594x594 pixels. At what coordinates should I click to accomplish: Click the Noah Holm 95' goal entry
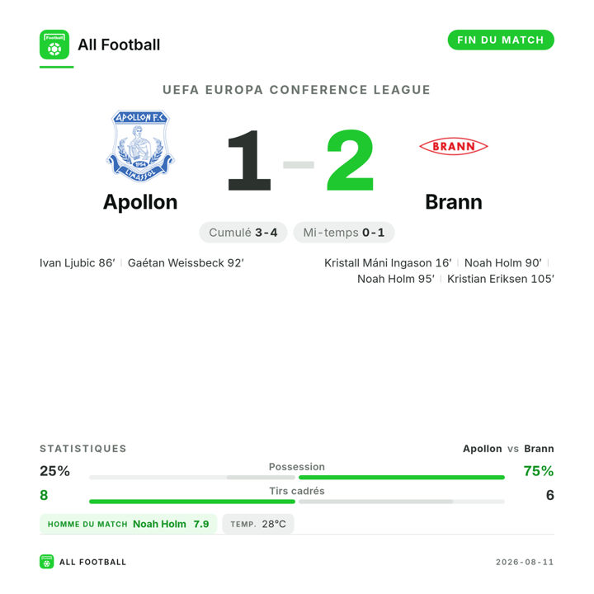[396, 279]
